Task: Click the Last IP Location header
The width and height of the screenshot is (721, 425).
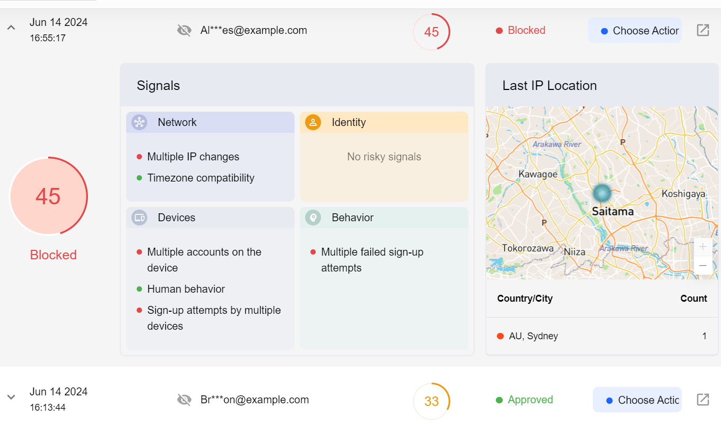Action: (x=549, y=86)
